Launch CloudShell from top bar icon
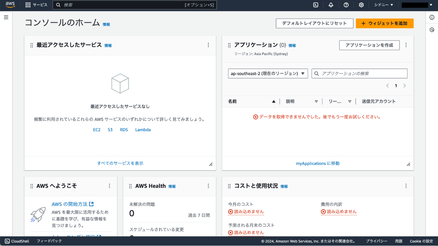Image resolution: width=438 pixels, height=246 pixels. [316, 5]
